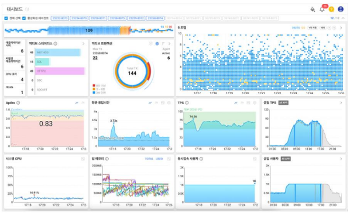
Task: Select the line chart icon in 평균 응답시간 panel
Action: tap(150, 103)
